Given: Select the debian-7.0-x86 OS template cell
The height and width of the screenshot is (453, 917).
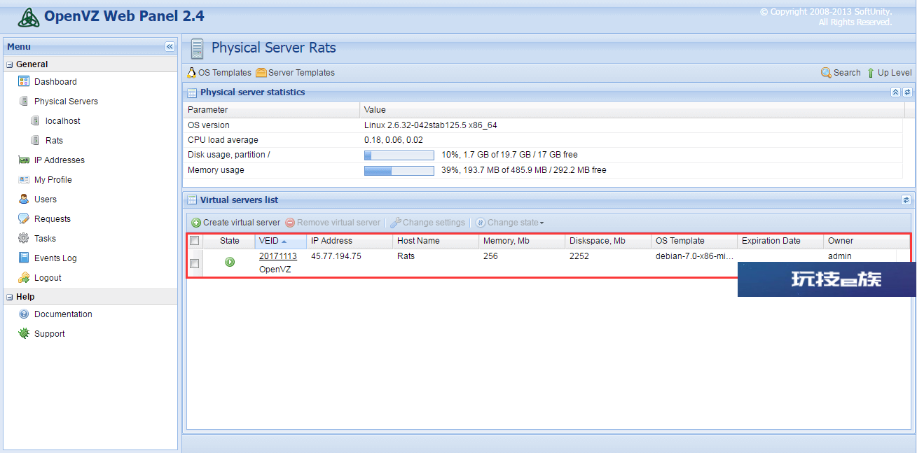Looking at the screenshot, I should pyautogui.click(x=695, y=256).
